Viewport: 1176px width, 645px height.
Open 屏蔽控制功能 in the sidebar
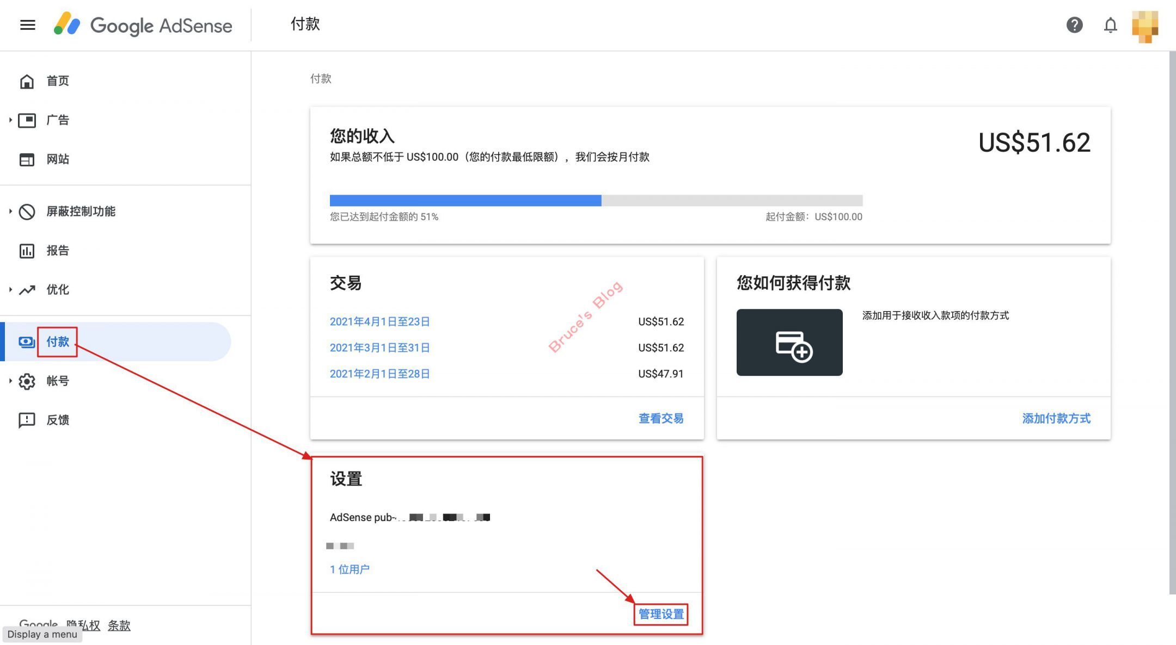(x=81, y=212)
